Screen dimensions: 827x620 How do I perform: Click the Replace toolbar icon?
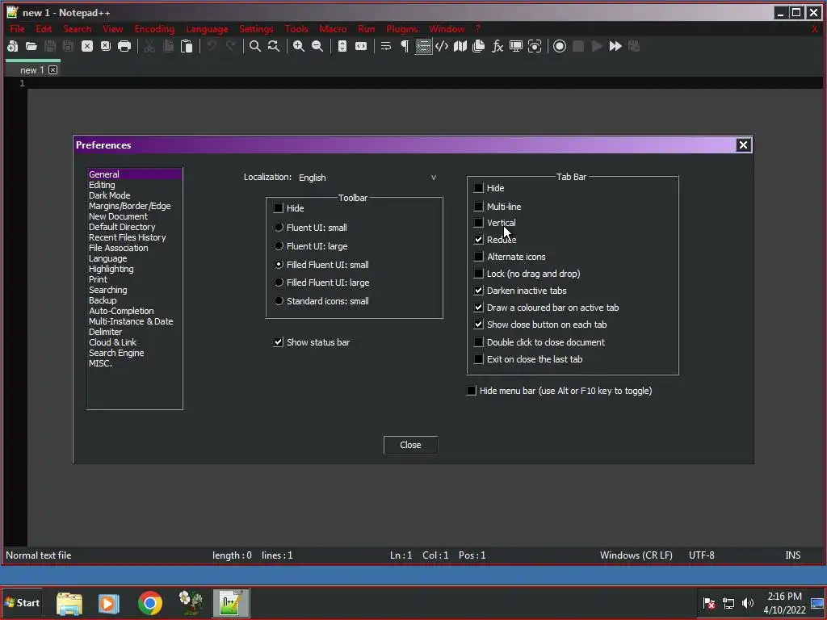pyautogui.click(x=273, y=46)
